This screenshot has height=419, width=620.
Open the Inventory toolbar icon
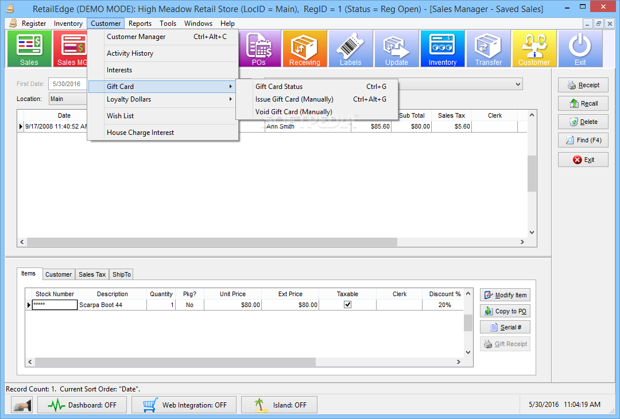442,49
